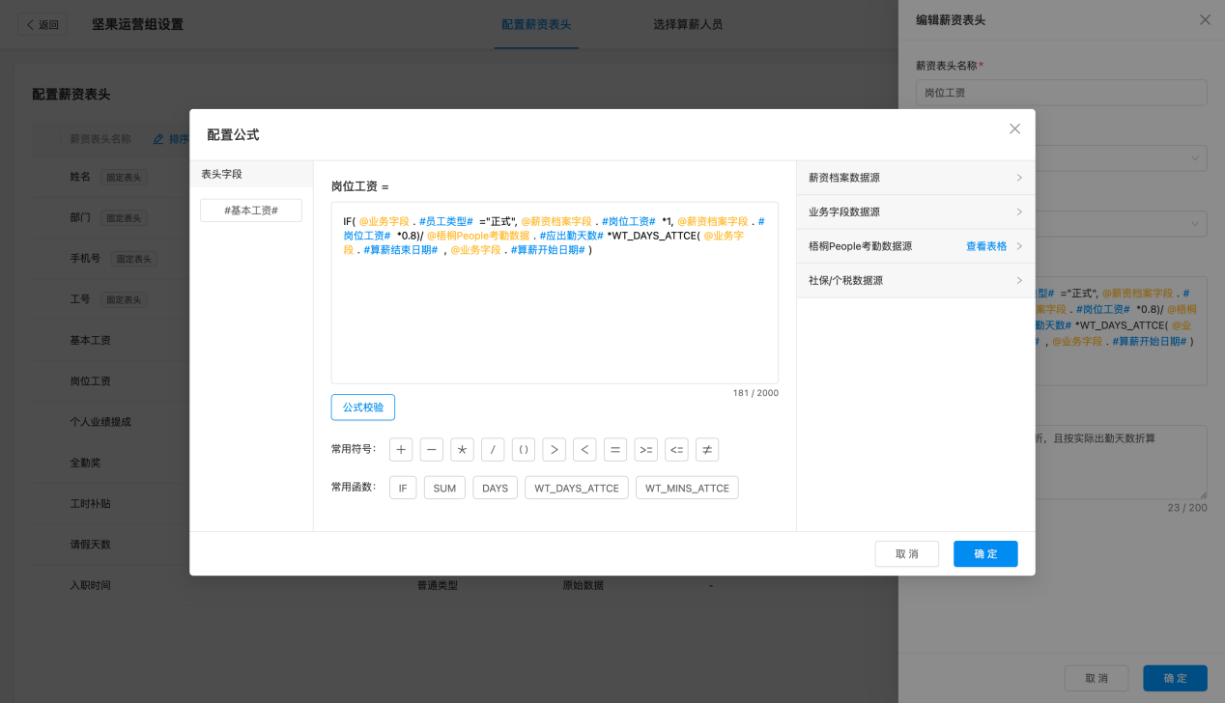Image resolution: width=1225 pixels, height=703 pixels.
Task: Click the 薪资表头名称 input with 岗位工资
Action: (x=1062, y=93)
